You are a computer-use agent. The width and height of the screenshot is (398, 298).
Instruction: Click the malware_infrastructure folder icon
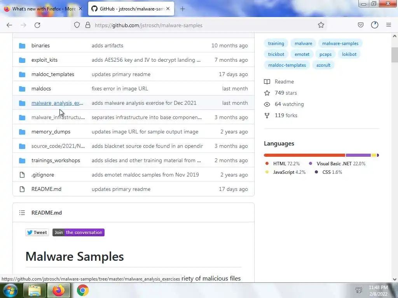point(22,117)
